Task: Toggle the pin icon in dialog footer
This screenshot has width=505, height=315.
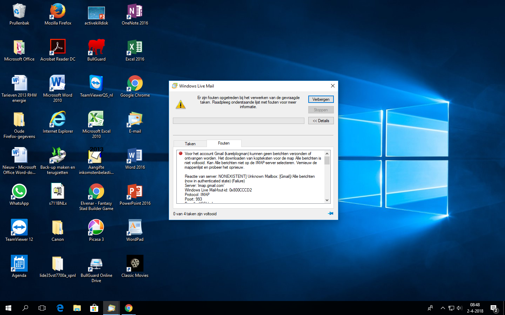Action: tap(330, 213)
